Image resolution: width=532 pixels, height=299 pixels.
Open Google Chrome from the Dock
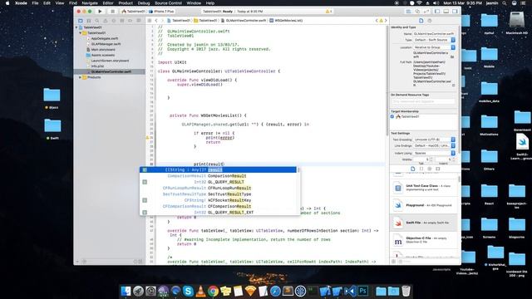pyautogui.click(x=213, y=291)
